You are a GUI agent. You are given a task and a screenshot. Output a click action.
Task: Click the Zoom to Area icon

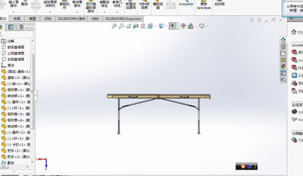pos(121,26)
